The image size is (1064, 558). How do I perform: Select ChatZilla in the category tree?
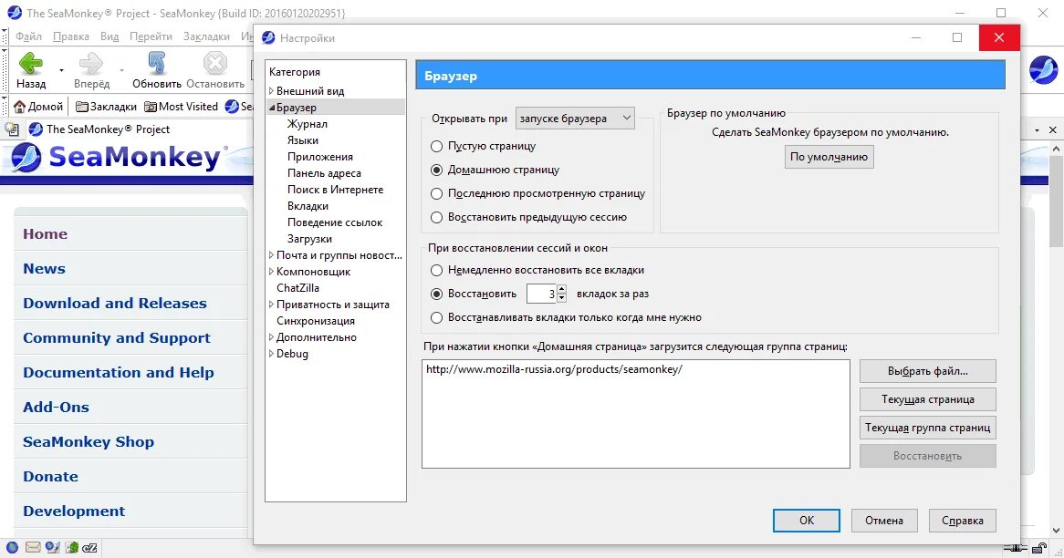click(297, 287)
